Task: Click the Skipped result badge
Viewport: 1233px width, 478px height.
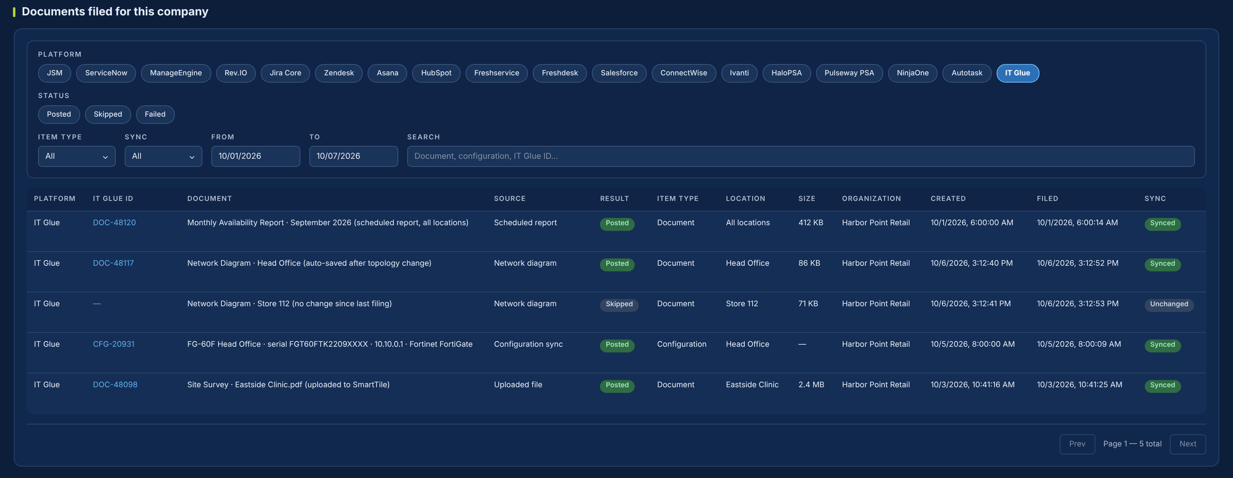Action: 619,305
